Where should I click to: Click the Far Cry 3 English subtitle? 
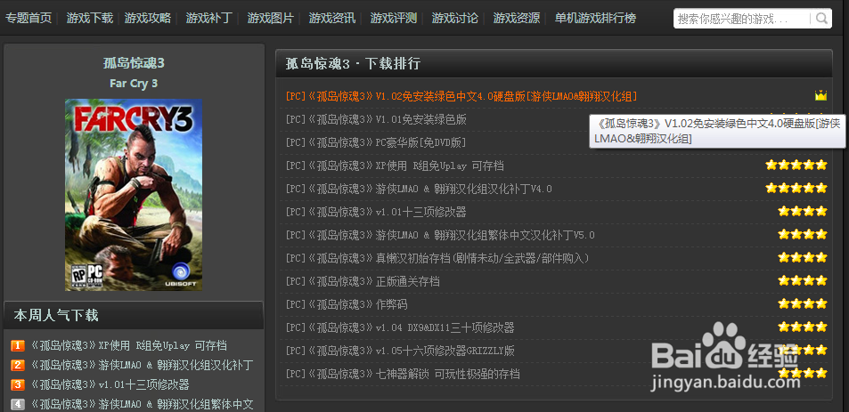point(134,84)
